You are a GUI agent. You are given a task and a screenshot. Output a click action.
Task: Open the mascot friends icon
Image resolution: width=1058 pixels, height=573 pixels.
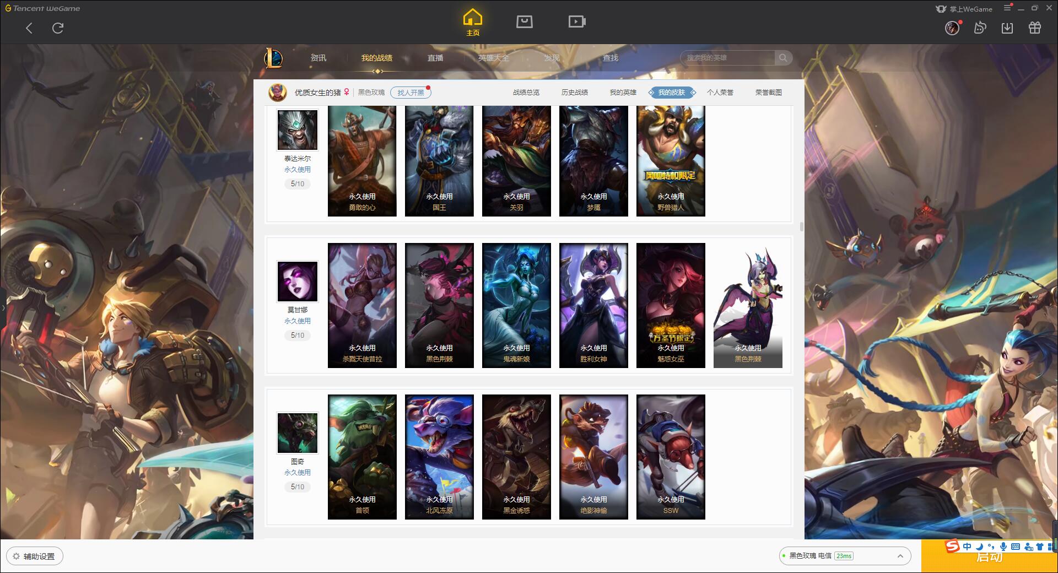pos(980,28)
